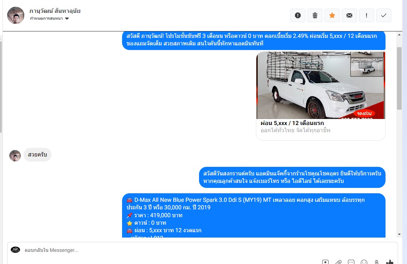Open the white Isuzu pickup ad image
This screenshot has height=264, width=407.
(x=321, y=85)
